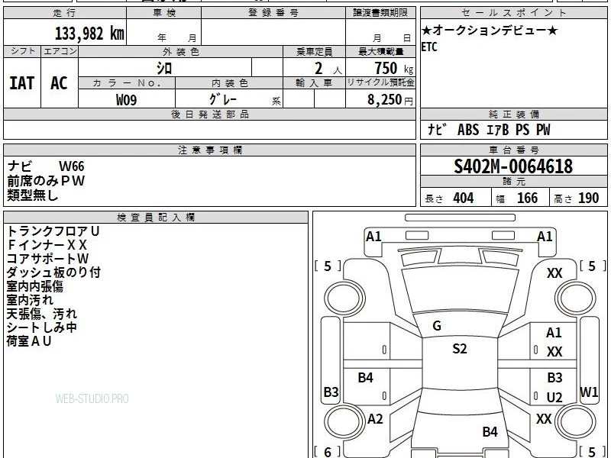Click the 譲渡書類期限 header cell
The width and height of the screenshot is (611, 458).
coord(380,13)
